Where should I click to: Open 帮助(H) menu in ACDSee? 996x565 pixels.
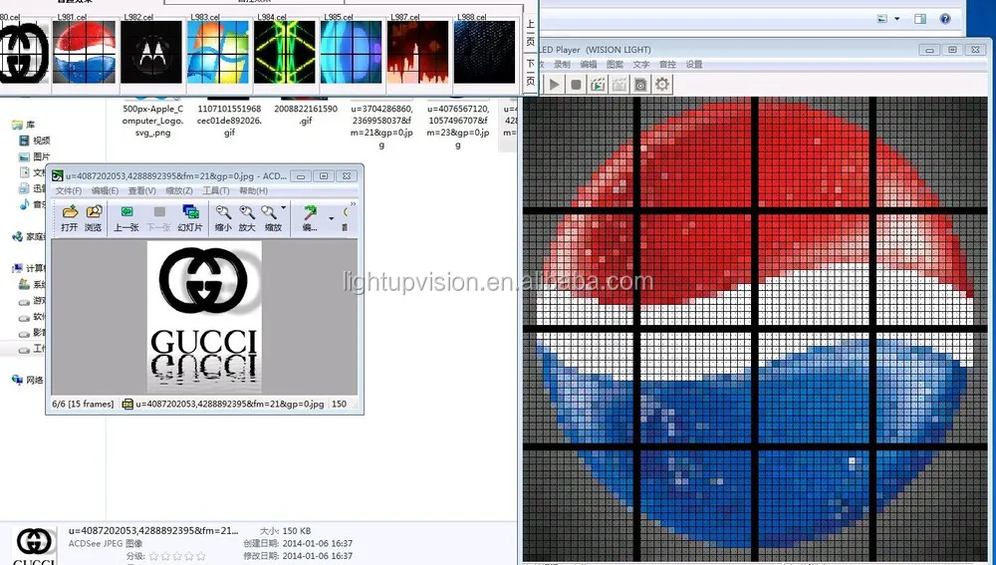tap(253, 190)
